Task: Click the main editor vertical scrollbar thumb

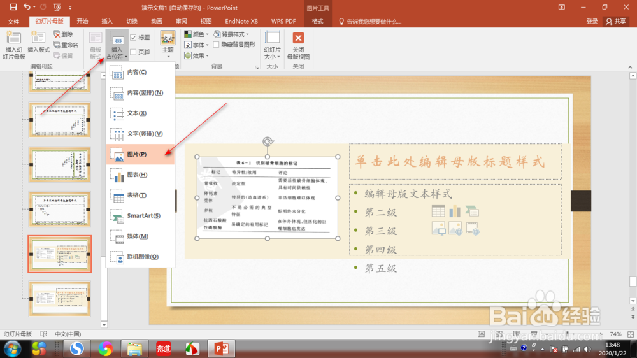Action: point(633,282)
